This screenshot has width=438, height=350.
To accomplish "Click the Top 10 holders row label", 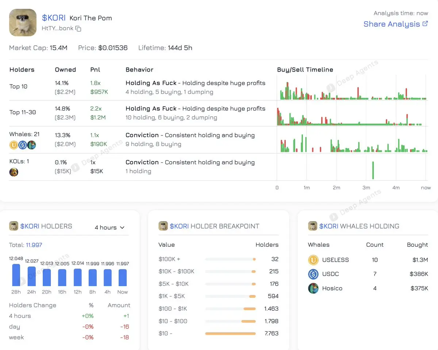I will click(x=18, y=86).
